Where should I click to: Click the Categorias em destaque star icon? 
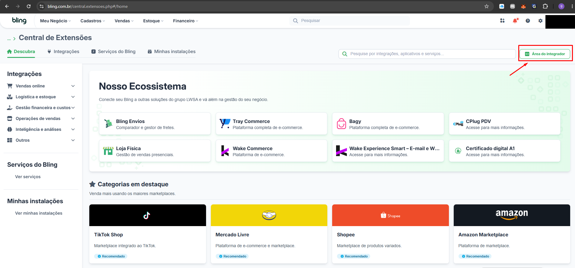[92, 184]
